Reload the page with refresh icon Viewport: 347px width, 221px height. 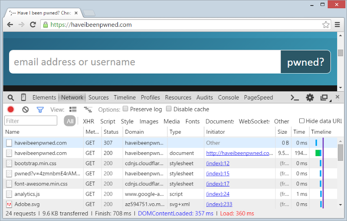(33, 25)
